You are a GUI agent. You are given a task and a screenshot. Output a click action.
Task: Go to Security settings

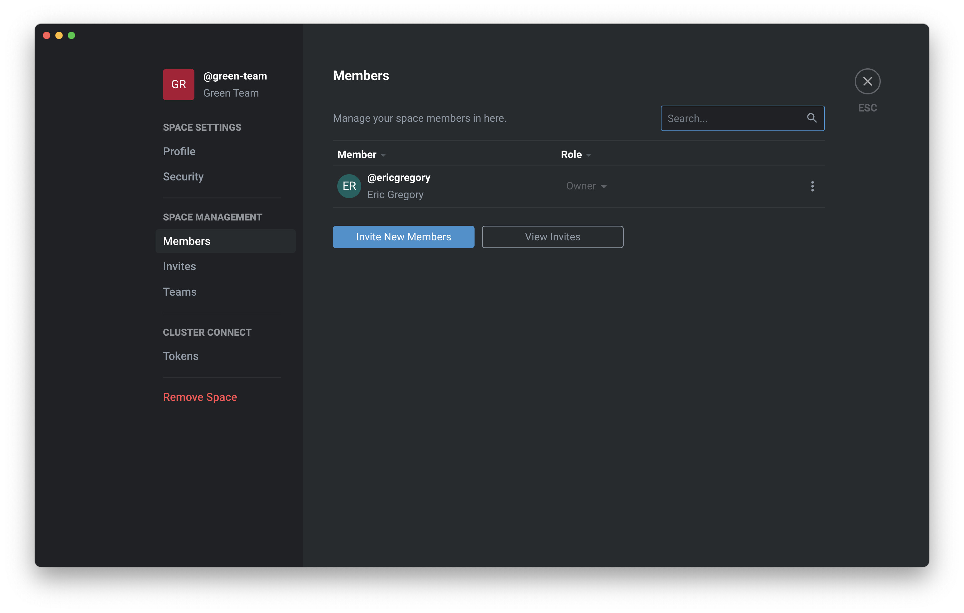[x=183, y=177]
